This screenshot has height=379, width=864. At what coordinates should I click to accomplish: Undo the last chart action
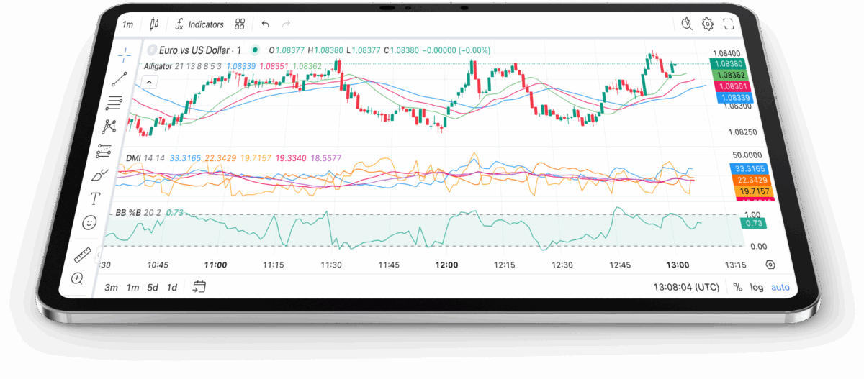click(265, 24)
